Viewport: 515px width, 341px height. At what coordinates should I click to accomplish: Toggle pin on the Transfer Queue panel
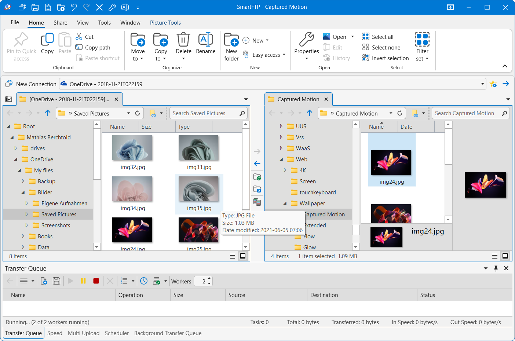pos(496,268)
